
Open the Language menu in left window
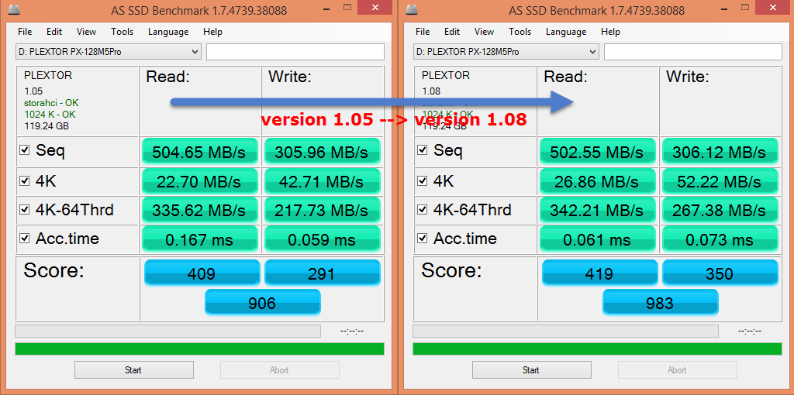tap(168, 32)
